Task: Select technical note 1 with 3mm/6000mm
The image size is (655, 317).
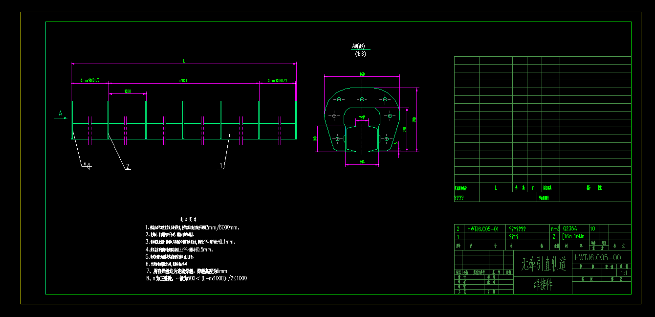Action: click(193, 227)
